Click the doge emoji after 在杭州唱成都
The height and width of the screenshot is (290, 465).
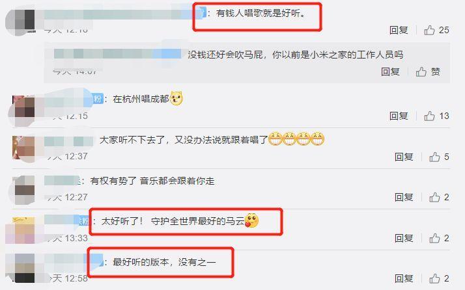176,98
